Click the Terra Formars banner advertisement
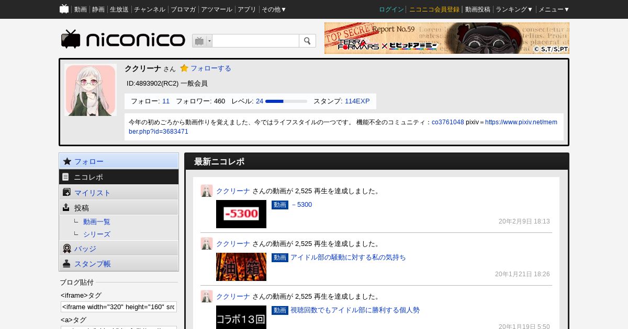This screenshot has width=628, height=329. click(447, 38)
